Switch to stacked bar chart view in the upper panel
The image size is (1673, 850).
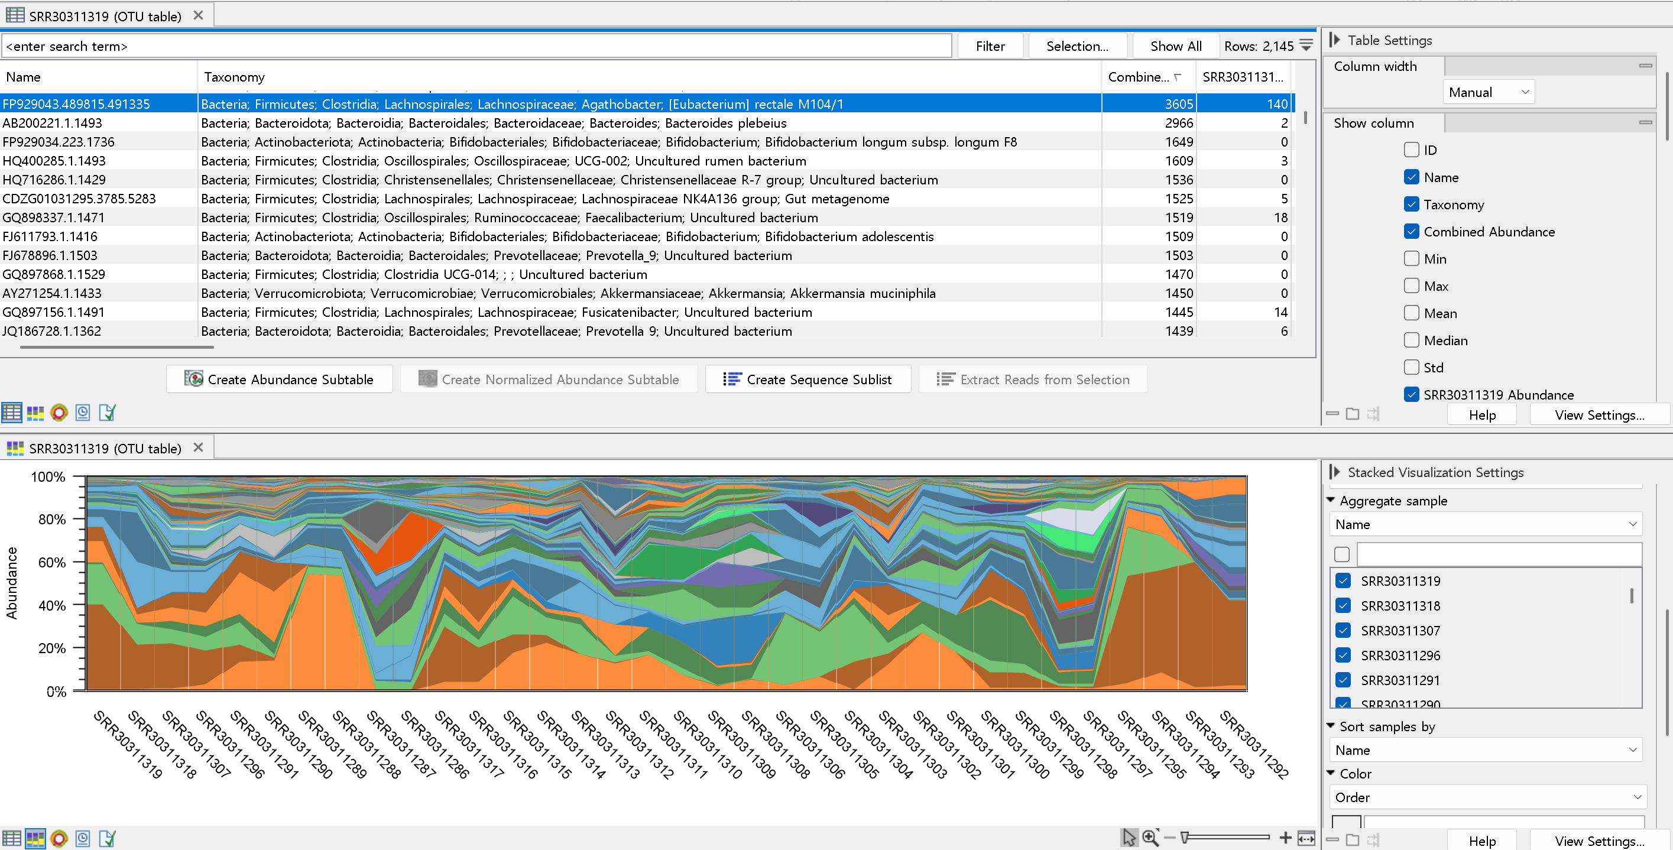point(35,413)
